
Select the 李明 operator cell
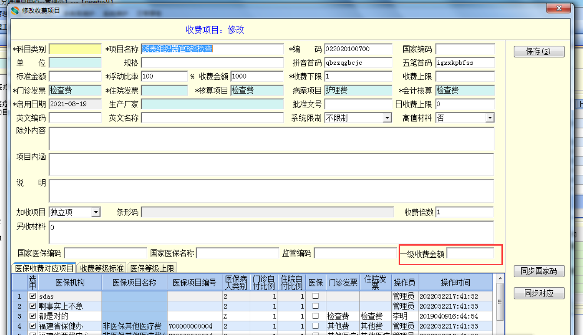click(405, 316)
